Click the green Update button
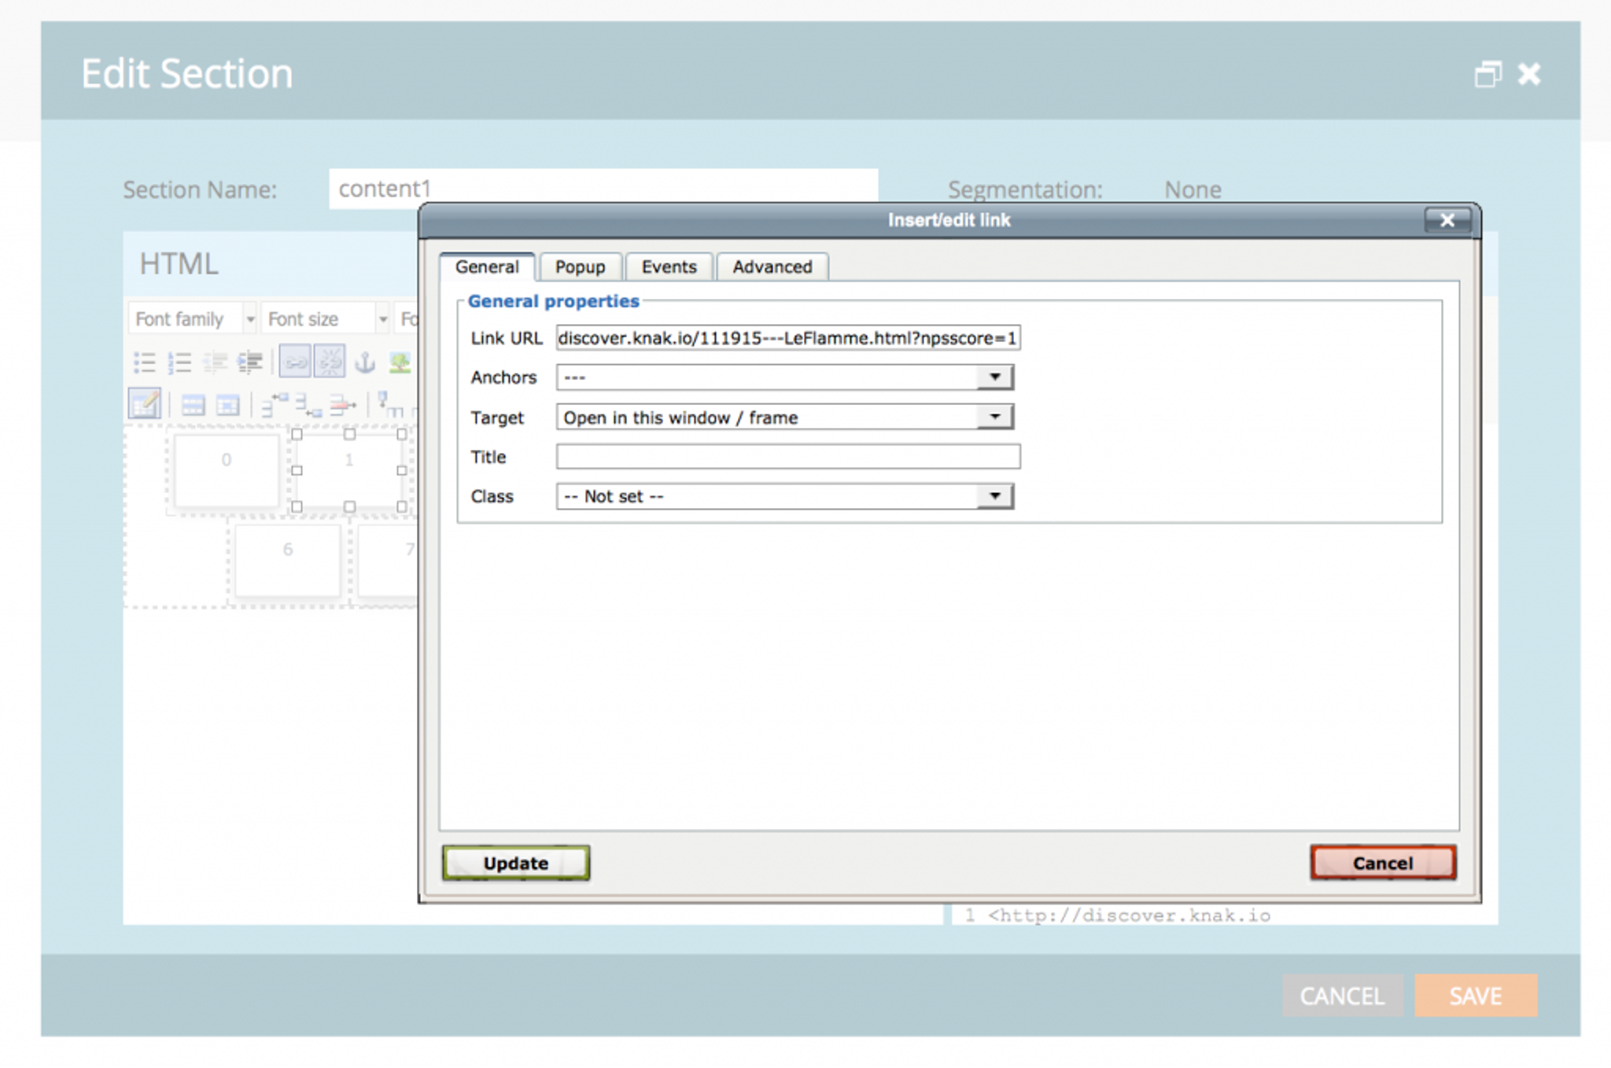 pos(515,863)
